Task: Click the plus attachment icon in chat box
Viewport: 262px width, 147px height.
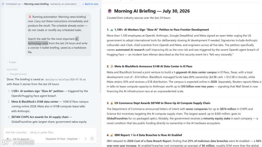Action: click(x=8, y=139)
